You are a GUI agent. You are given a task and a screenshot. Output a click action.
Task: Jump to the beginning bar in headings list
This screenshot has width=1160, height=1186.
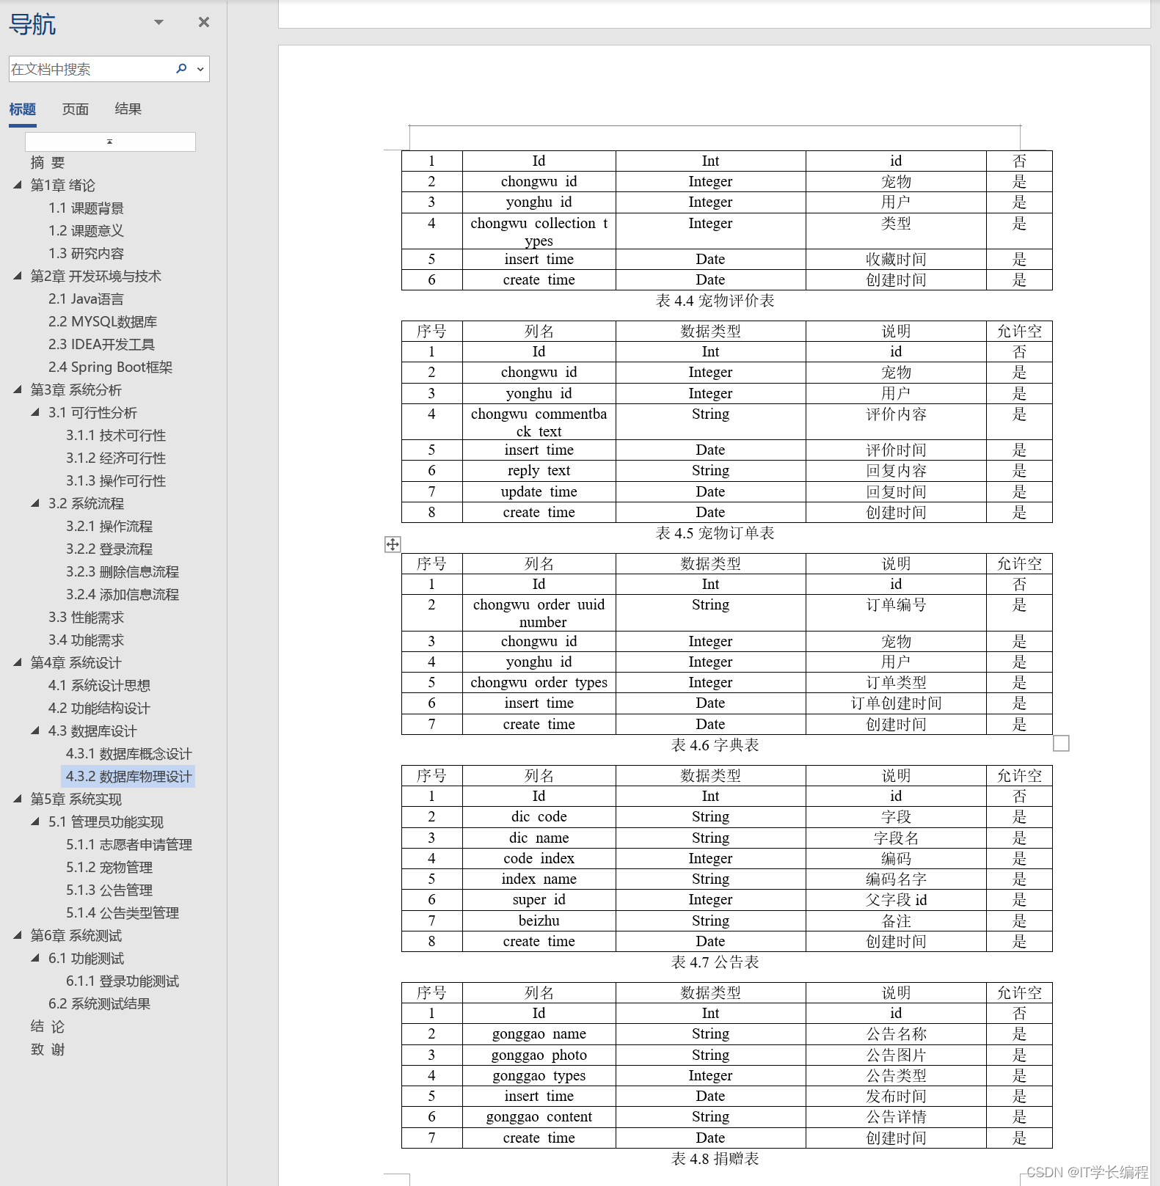coord(110,142)
